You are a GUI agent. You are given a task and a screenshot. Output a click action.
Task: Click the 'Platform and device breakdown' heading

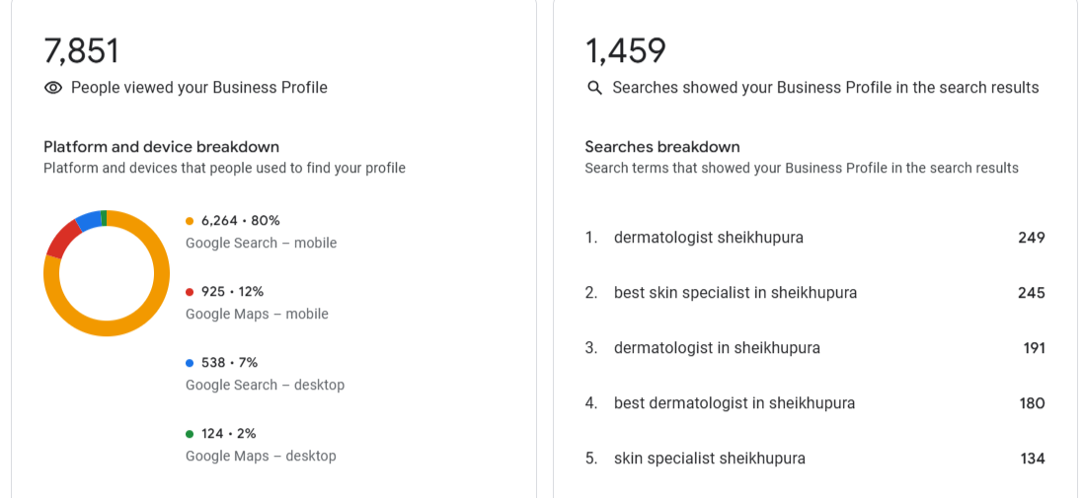point(161,147)
